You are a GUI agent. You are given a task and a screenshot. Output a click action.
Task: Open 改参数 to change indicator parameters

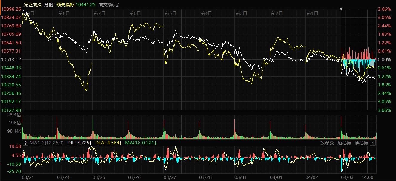(x=327, y=143)
